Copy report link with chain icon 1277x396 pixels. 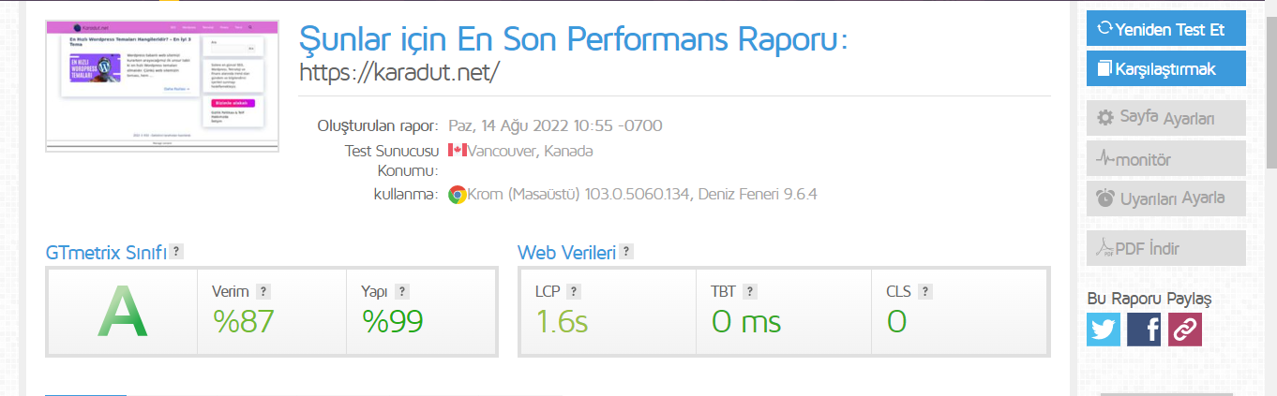tap(1184, 330)
